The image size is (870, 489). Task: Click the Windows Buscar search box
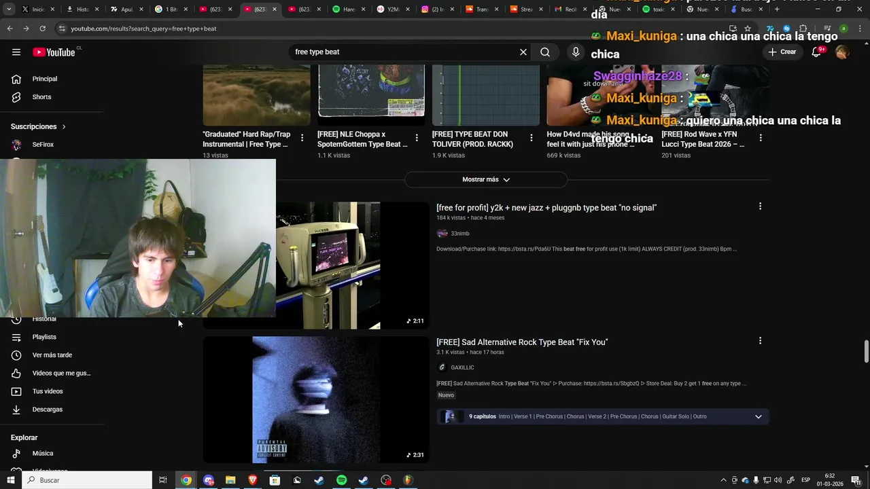pyautogui.click(x=87, y=480)
